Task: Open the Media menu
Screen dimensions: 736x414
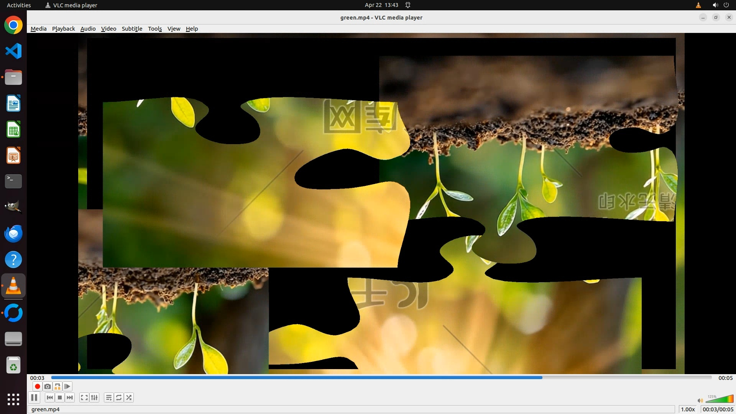Action: tap(38, 29)
